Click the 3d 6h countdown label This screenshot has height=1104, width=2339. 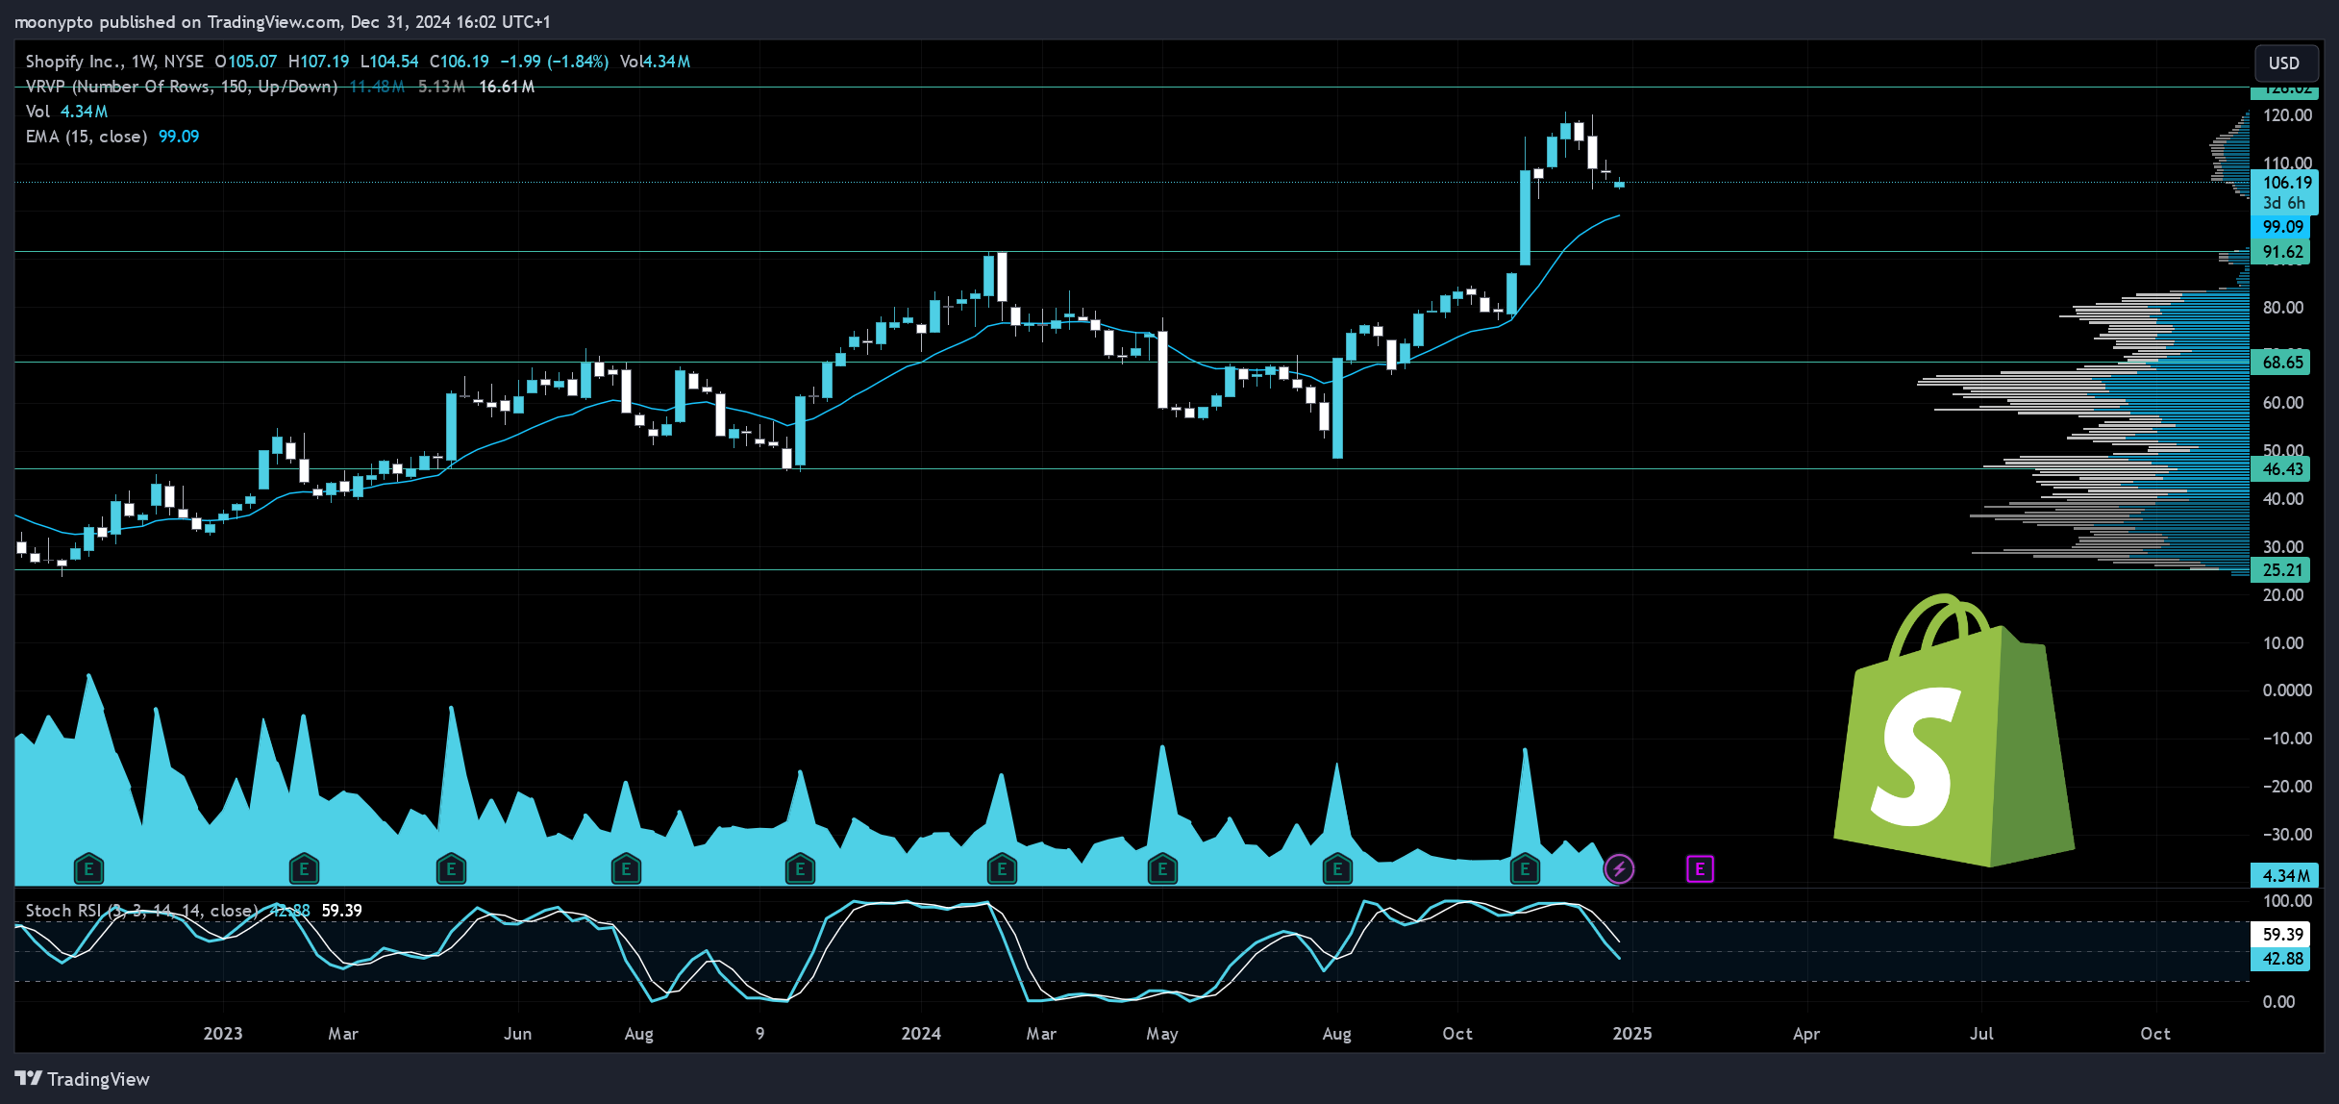2284,204
